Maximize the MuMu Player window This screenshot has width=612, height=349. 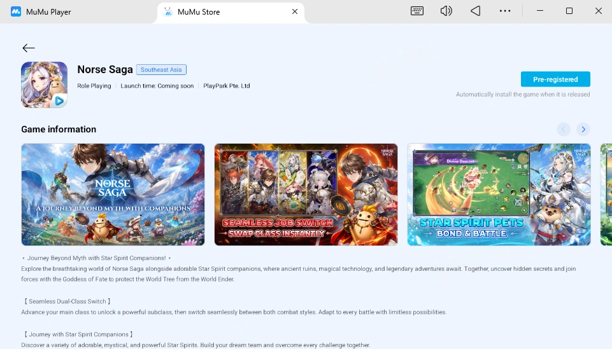[x=569, y=11]
